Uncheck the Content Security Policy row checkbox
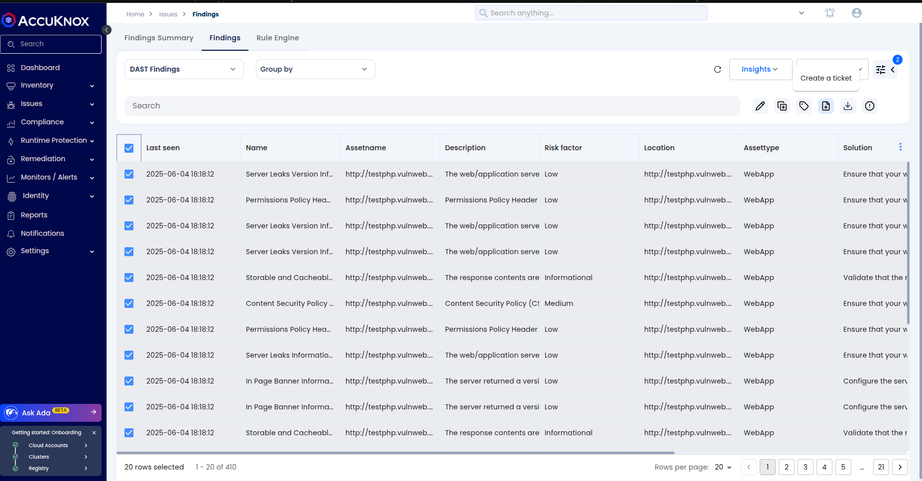Viewport: 922px width, 481px height. (x=129, y=303)
